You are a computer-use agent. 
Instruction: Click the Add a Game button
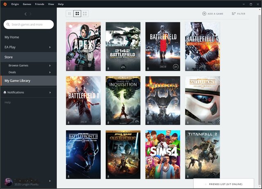(x=213, y=14)
